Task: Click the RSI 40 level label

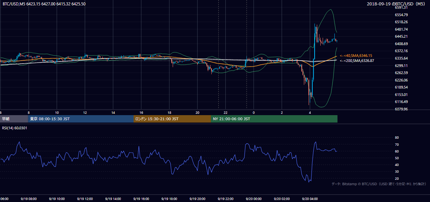Action: tap(397, 165)
